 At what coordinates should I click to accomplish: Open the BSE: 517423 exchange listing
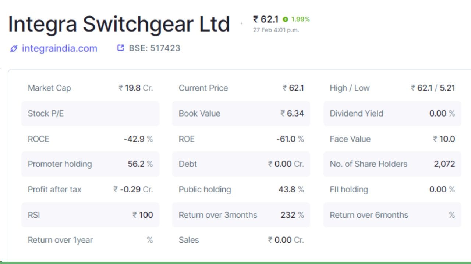pyautogui.click(x=155, y=48)
